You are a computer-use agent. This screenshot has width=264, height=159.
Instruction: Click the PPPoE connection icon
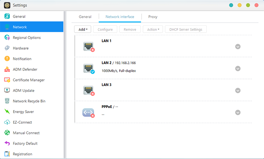click(88, 112)
